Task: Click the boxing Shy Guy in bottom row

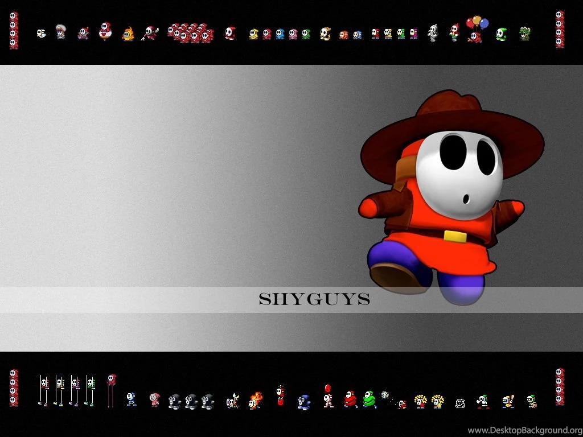Action: [x=483, y=402]
